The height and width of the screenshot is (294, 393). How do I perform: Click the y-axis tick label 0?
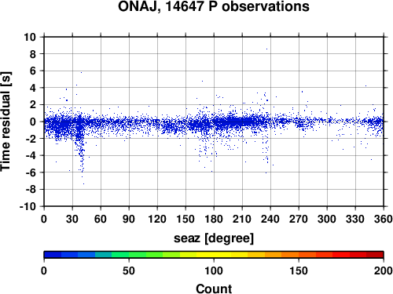(x=33, y=122)
